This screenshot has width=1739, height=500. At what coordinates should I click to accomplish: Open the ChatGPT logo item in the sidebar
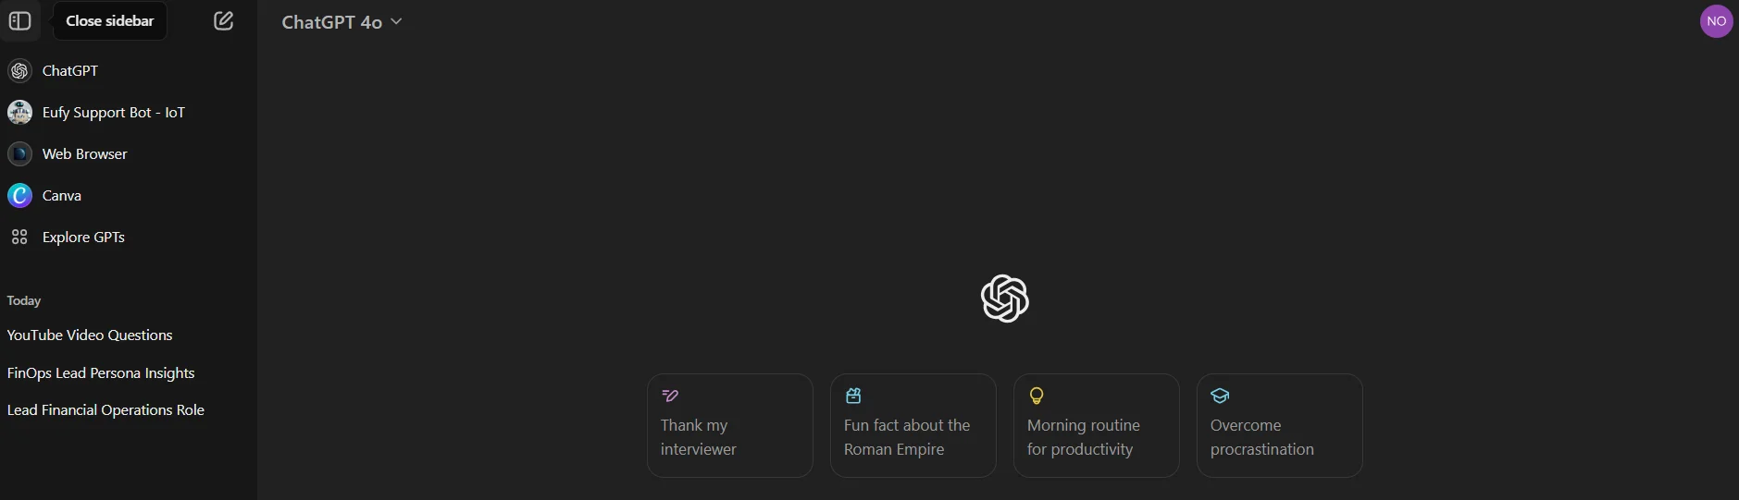pyautogui.click(x=129, y=71)
